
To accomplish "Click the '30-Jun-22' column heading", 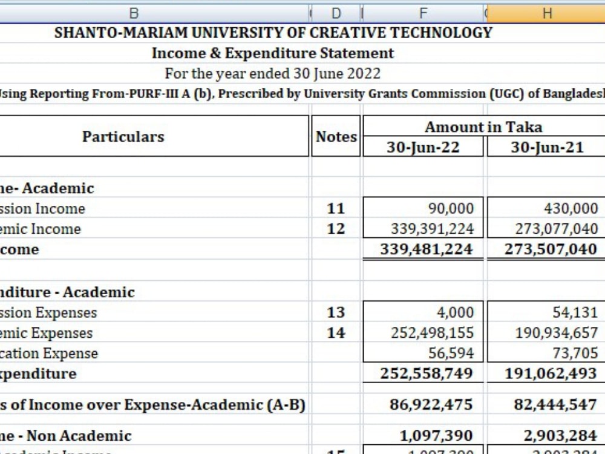I will 423,147.
